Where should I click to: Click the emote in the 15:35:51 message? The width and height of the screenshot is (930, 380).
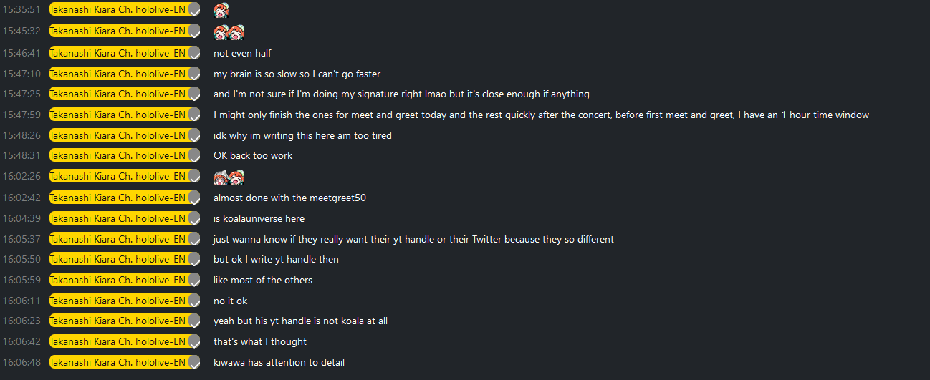221,11
